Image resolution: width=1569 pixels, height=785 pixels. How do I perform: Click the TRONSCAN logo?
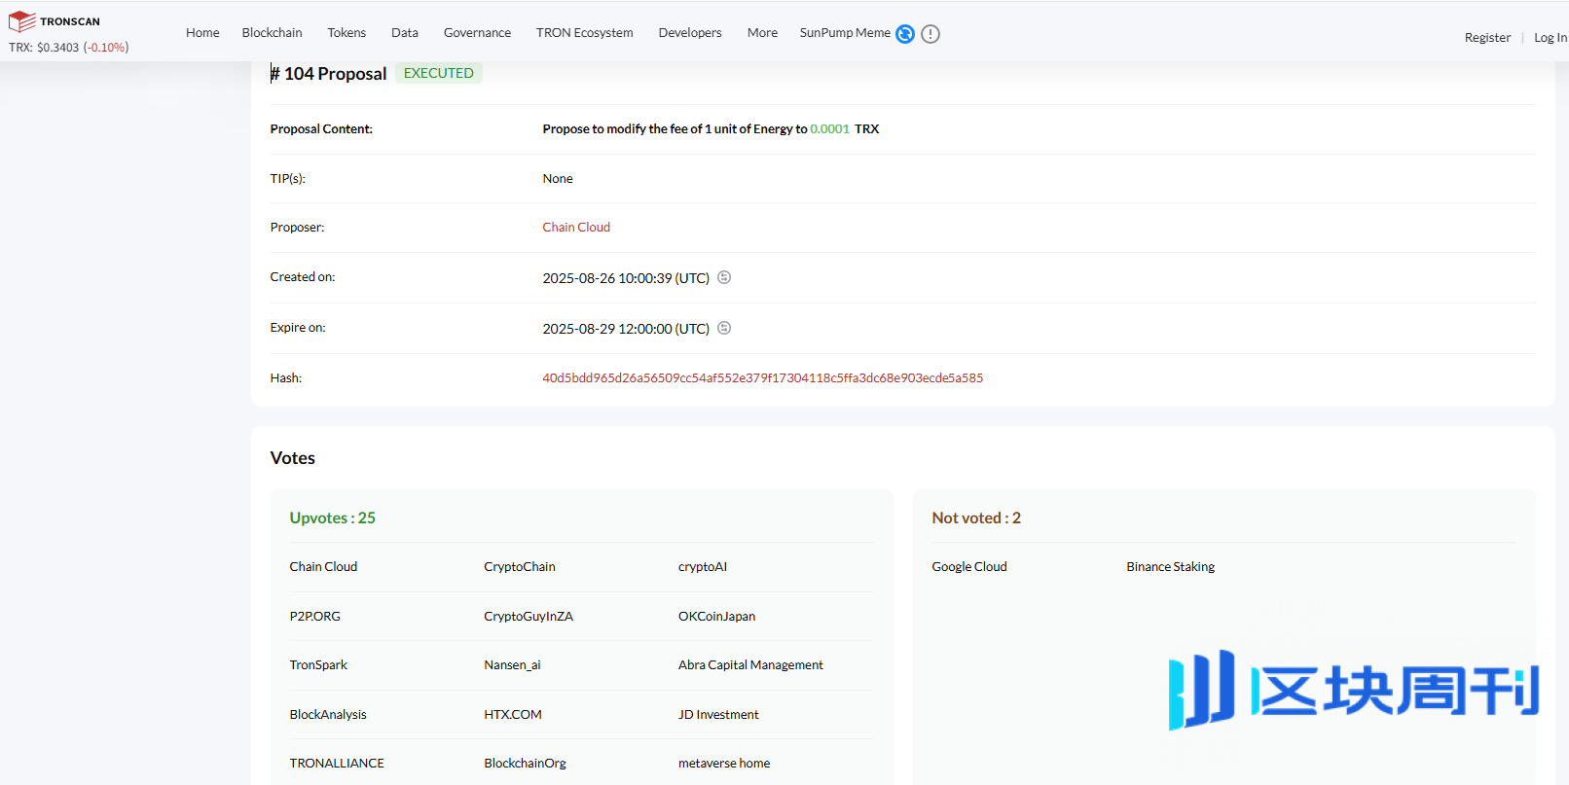(x=55, y=21)
